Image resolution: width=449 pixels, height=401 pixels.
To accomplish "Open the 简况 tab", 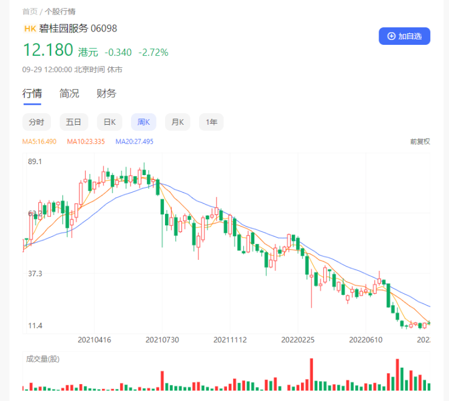I will (69, 93).
